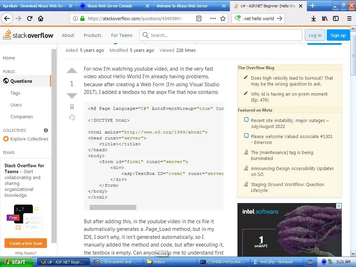The width and height of the screenshot is (356, 267).
Task: Click the code block horizontal scrollbar
Action: click(x=113, y=207)
